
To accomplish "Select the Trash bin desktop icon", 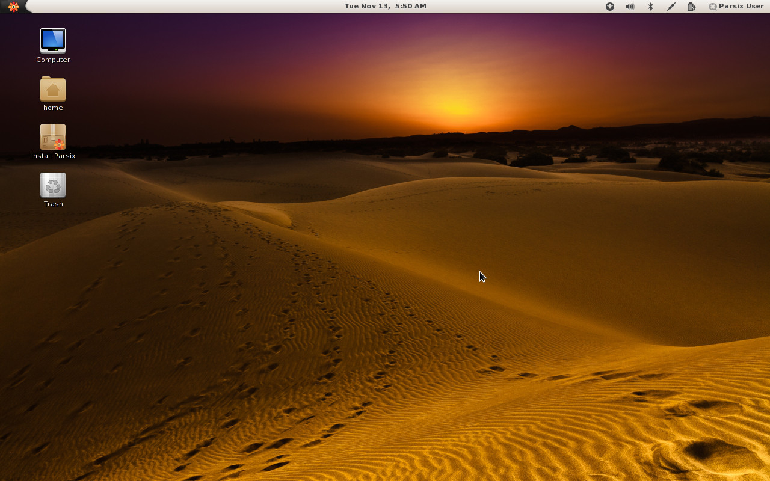I will [53, 185].
